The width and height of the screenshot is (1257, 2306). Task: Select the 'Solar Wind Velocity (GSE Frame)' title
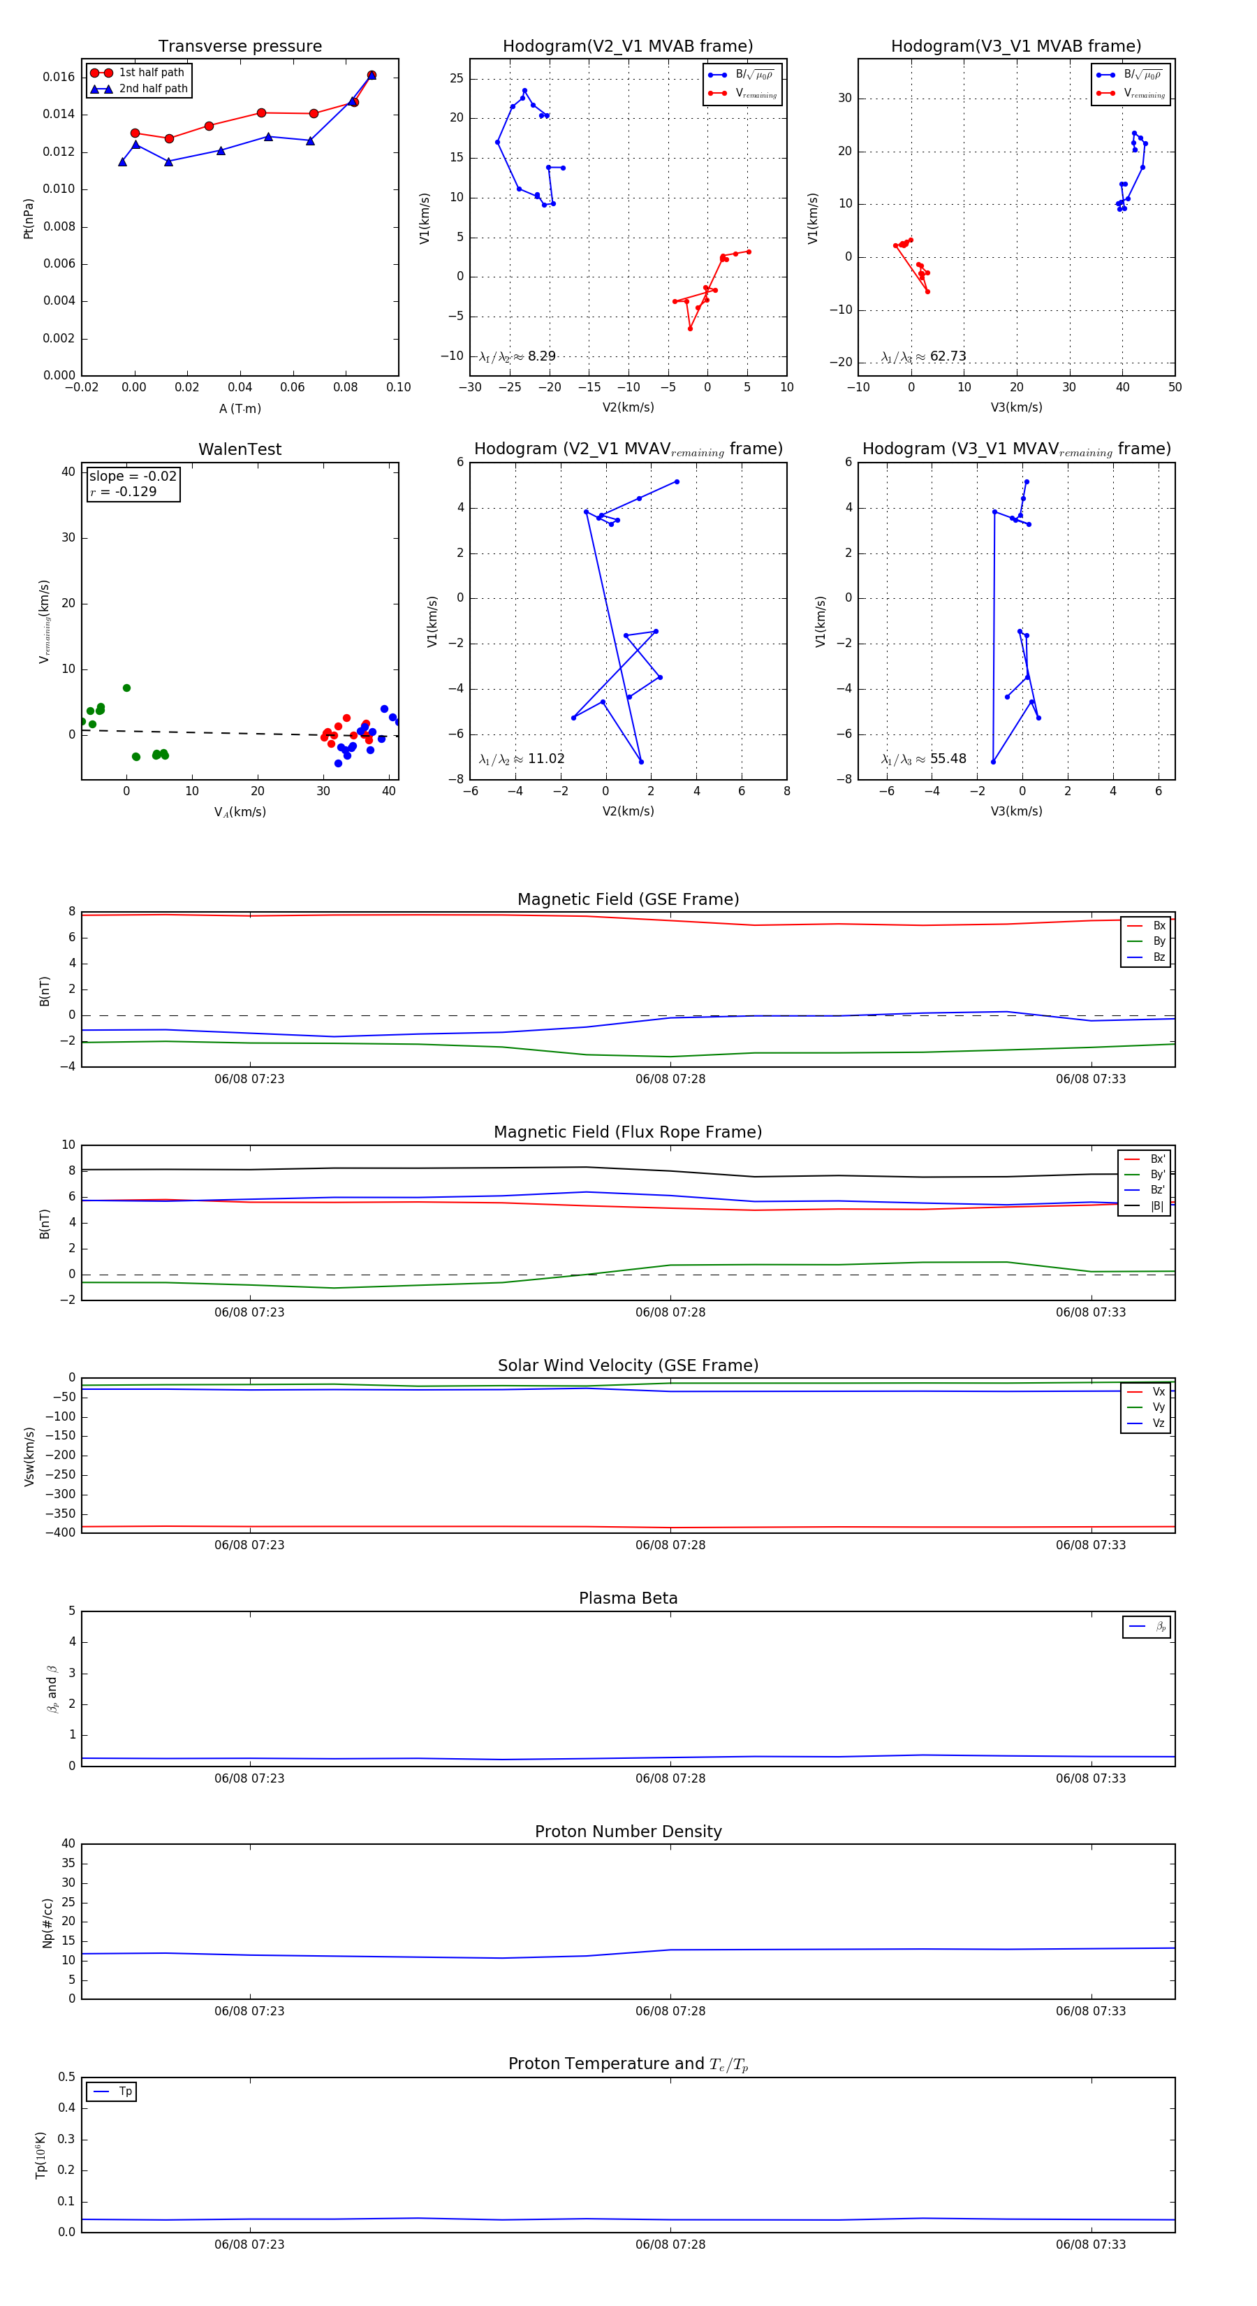628,1365
